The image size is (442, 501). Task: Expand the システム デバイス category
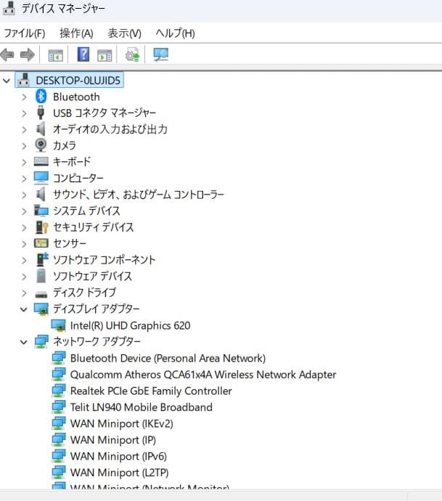click(24, 211)
